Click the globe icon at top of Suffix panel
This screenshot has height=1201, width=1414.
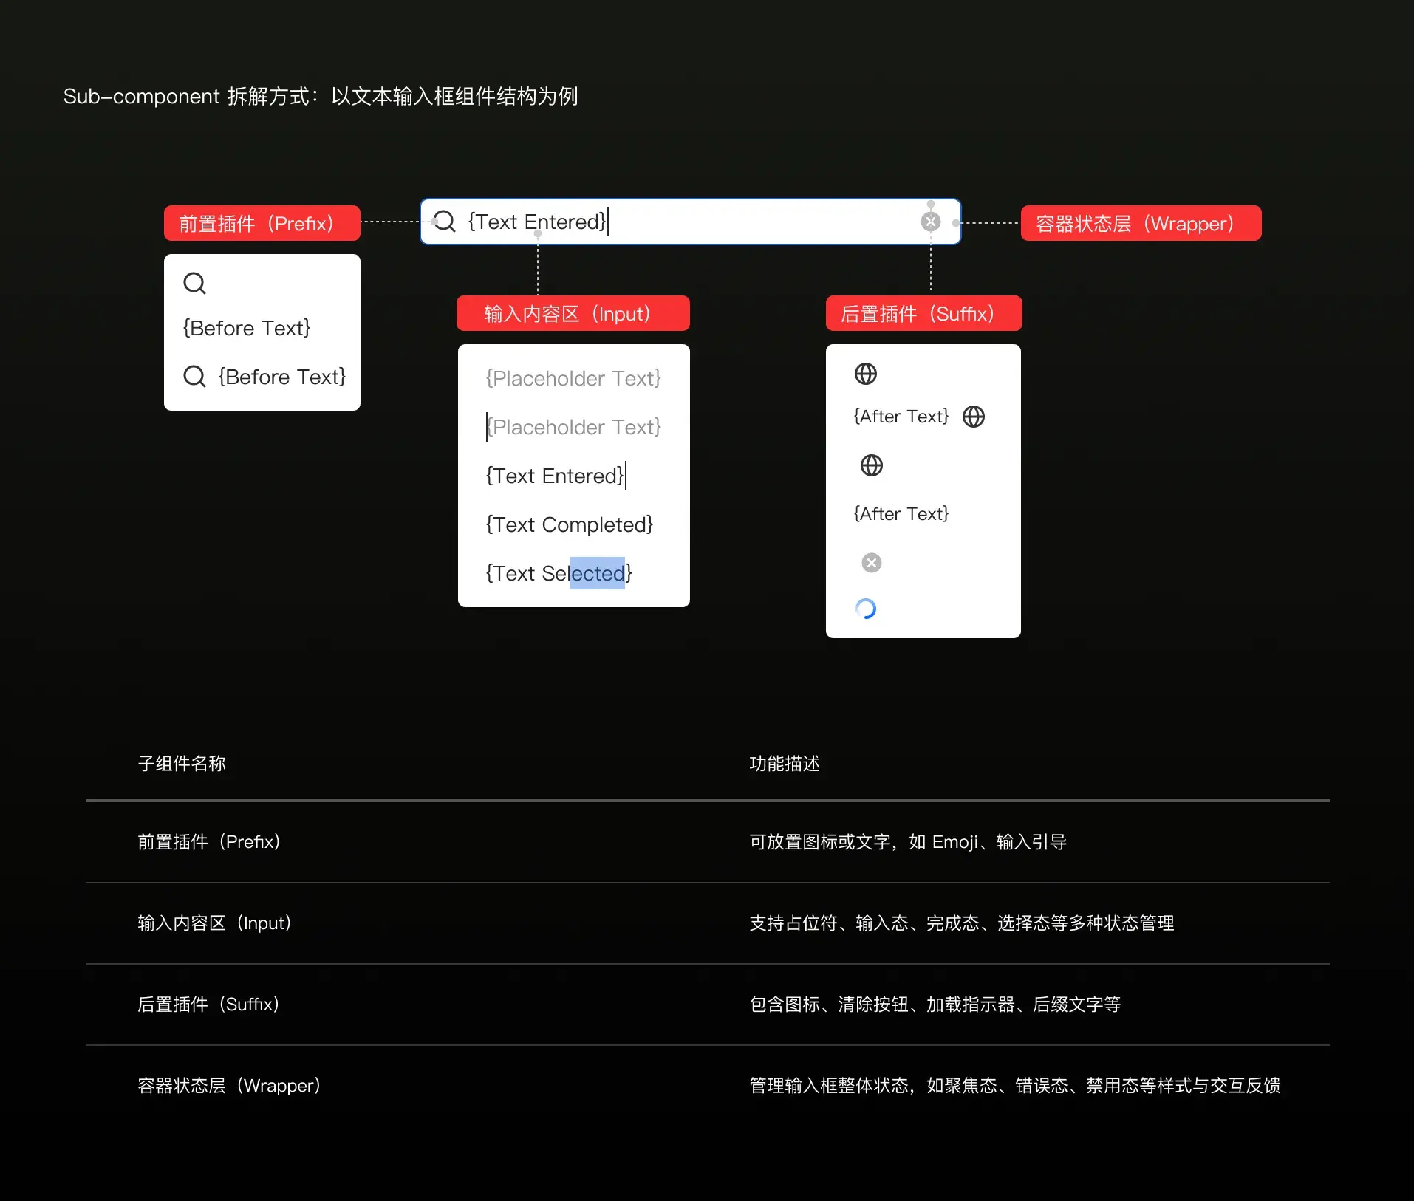(866, 373)
